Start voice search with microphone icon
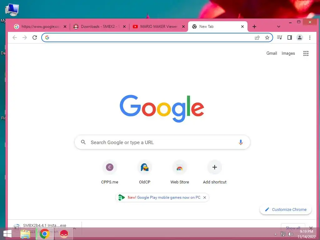 (241, 142)
